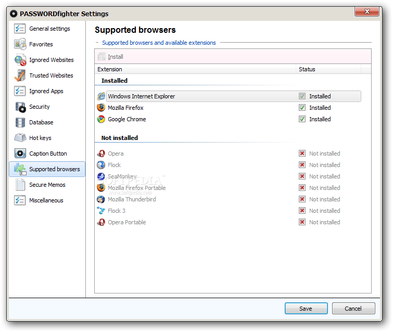Click the SeaMonkey browser icon
The height and width of the screenshot is (332, 393).
click(x=101, y=176)
